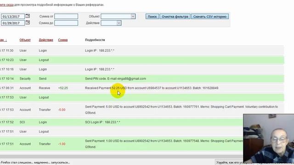Sort the table by 'Объект' column
The width and height of the screenshot is (294, 165).
click(25, 40)
